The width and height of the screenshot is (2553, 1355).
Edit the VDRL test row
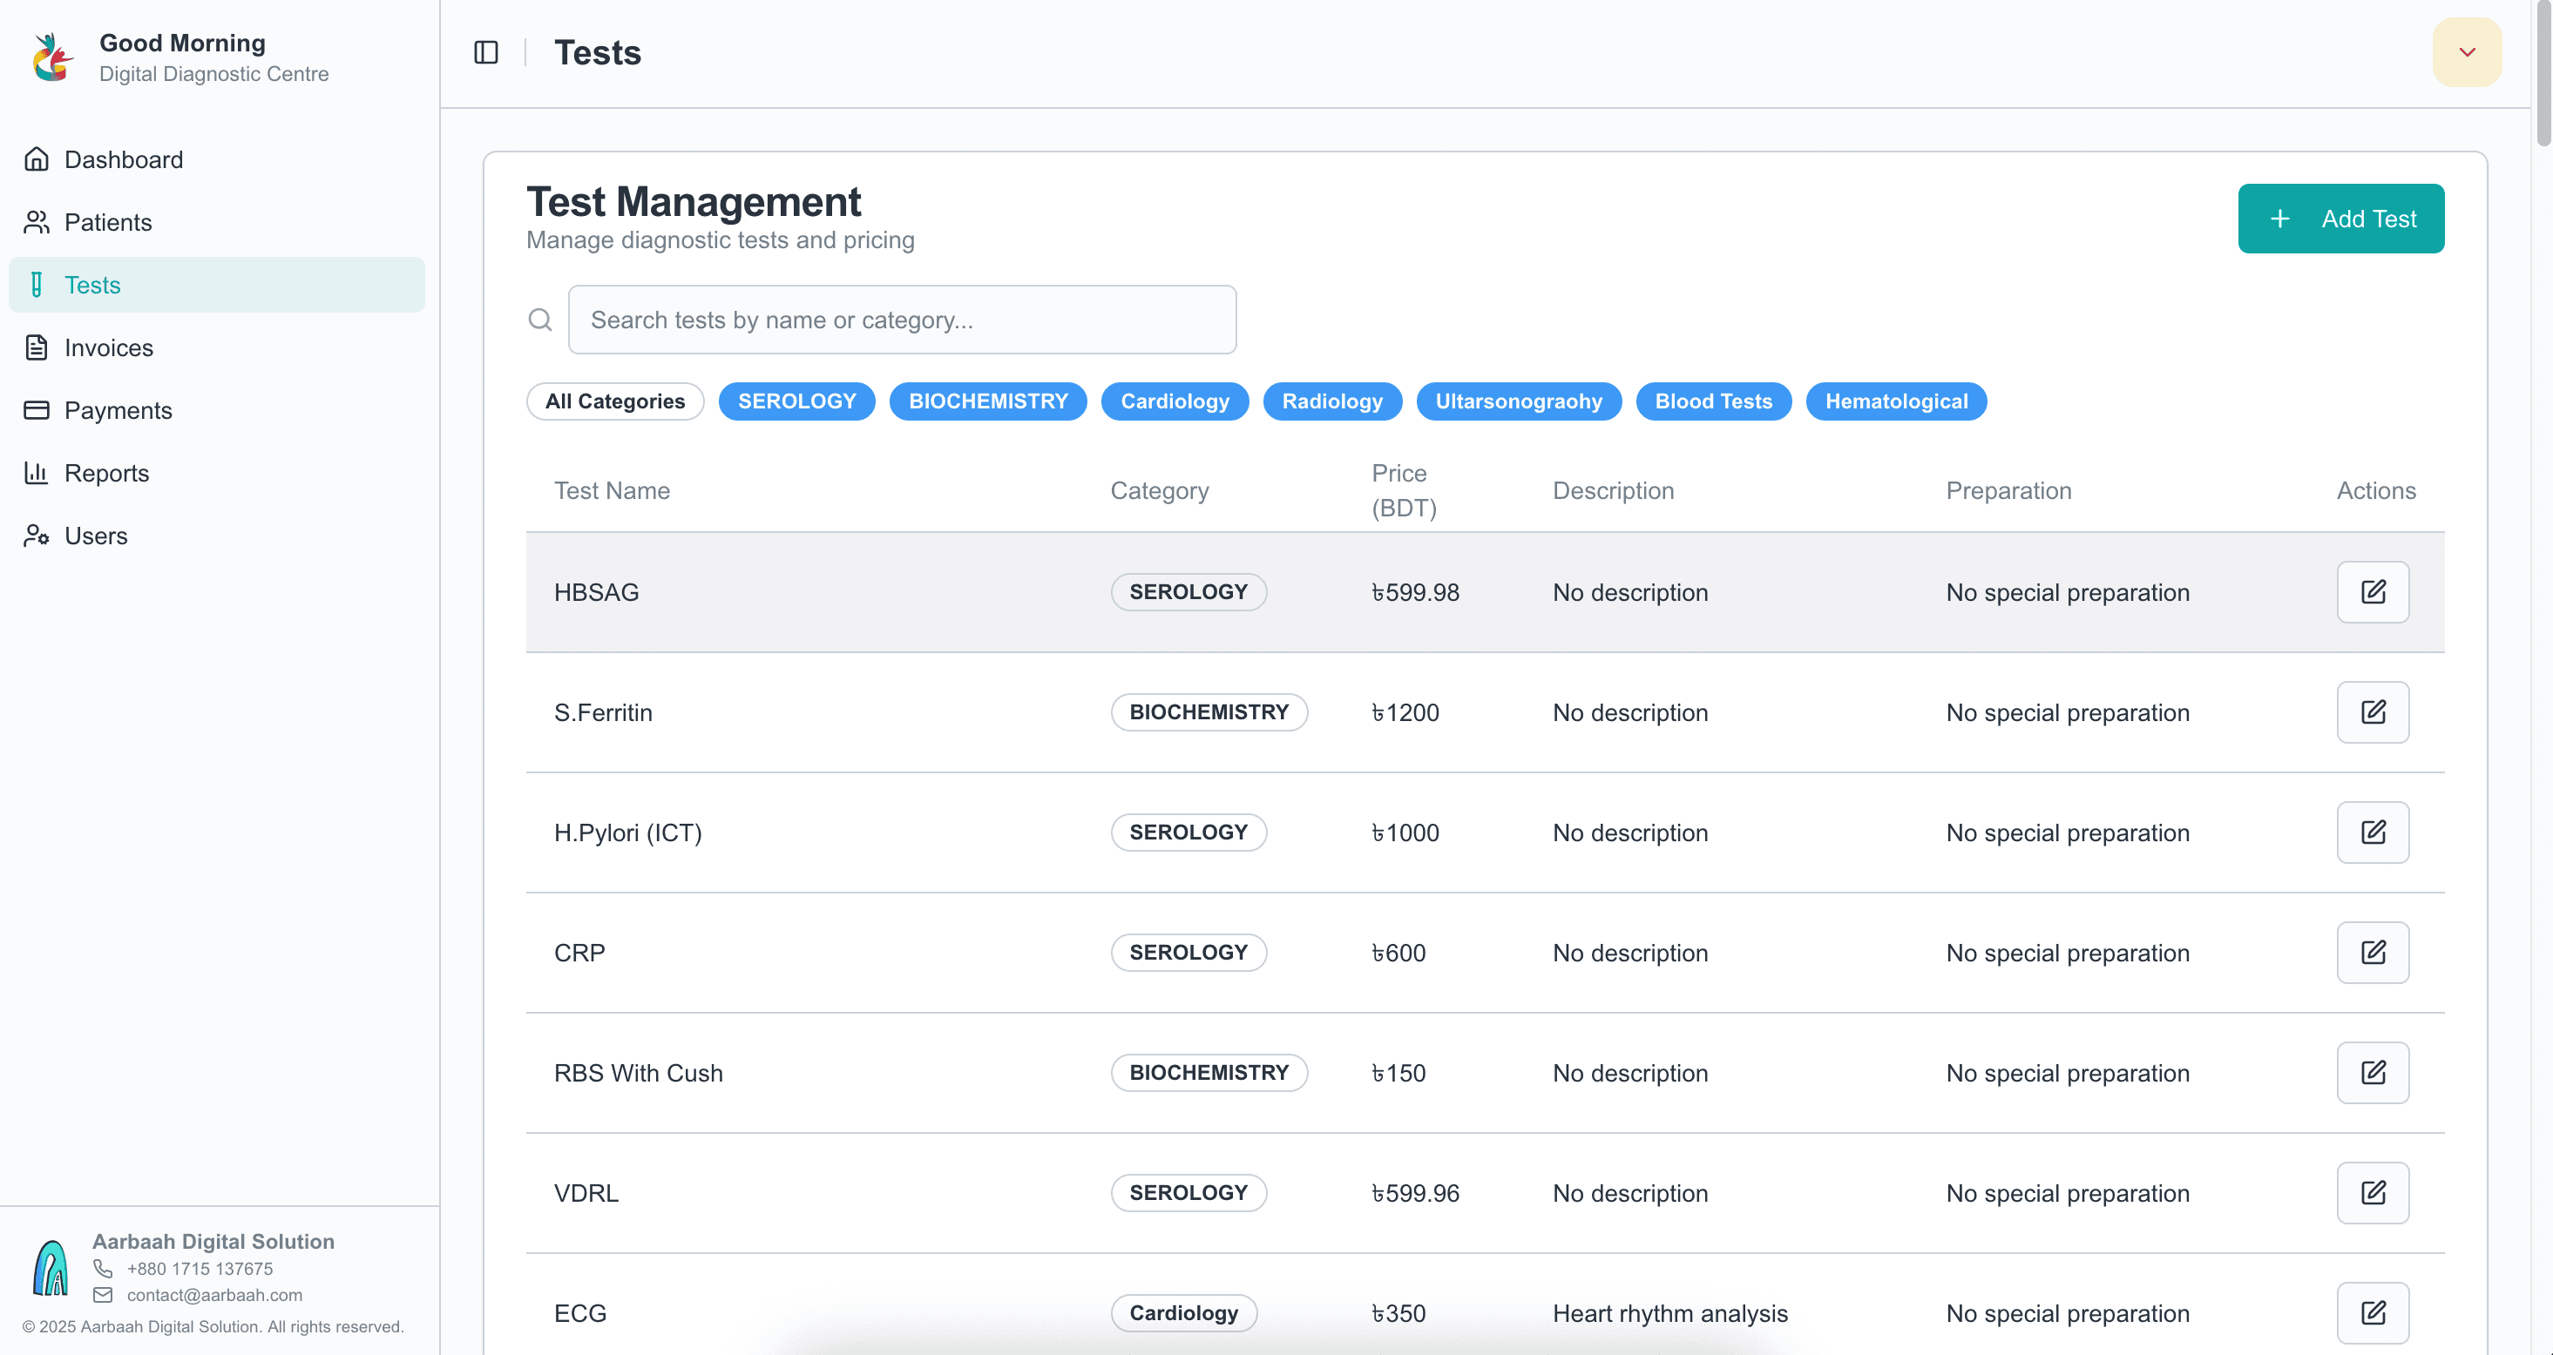2373,1192
